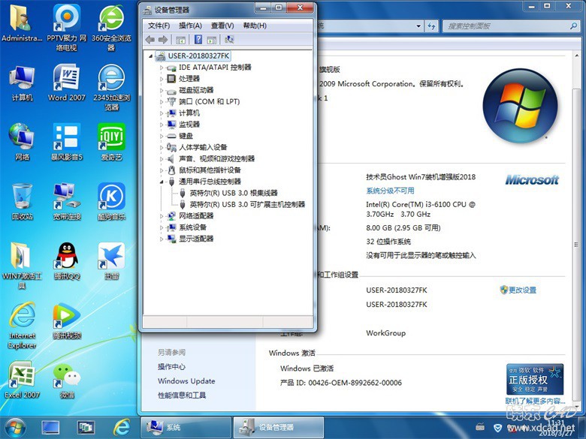
Task: Launch Tencent QQ from desktop
Action: coord(67,261)
